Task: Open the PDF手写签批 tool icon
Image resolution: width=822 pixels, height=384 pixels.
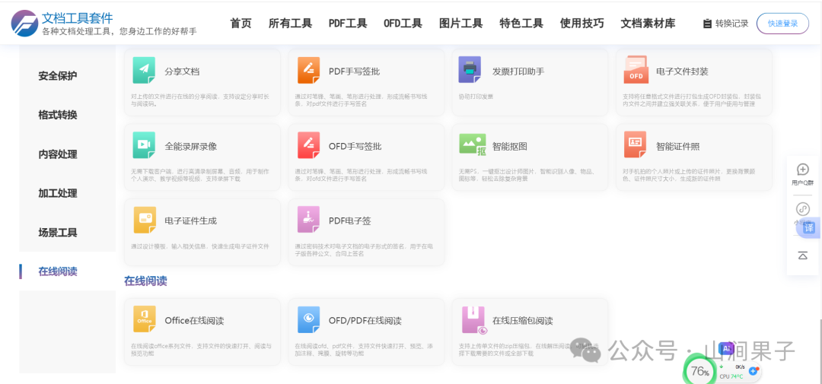Action: 309,70
